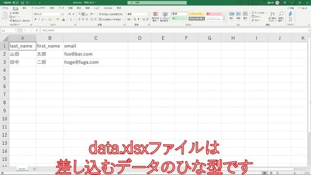Click the Comments button (コメント)
The height and width of the screenshot is (175, 311).
[x=303, y=8]
